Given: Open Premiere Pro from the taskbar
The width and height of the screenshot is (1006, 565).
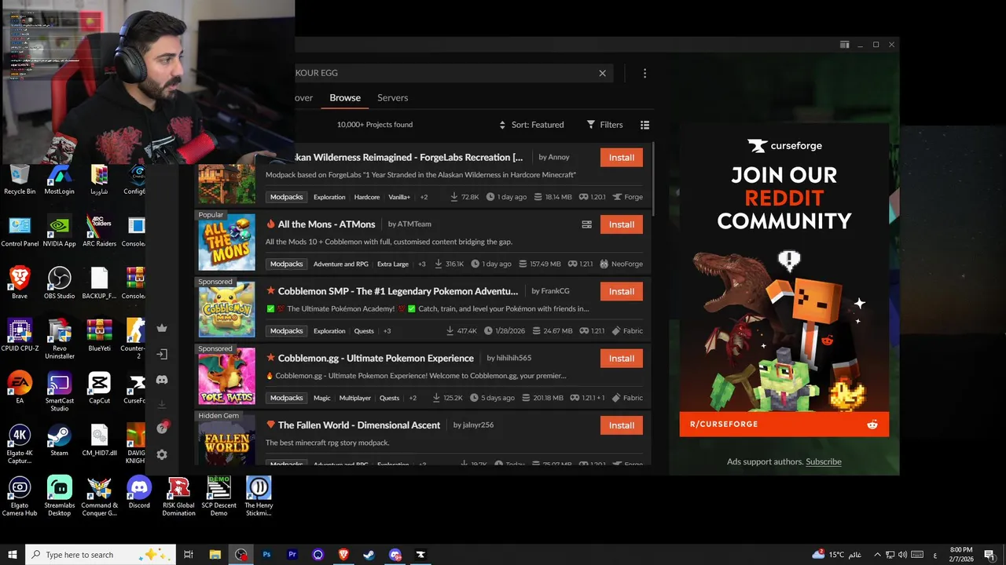Looking at the screenshot, I should pyautogui.click(x=292, y=555).
